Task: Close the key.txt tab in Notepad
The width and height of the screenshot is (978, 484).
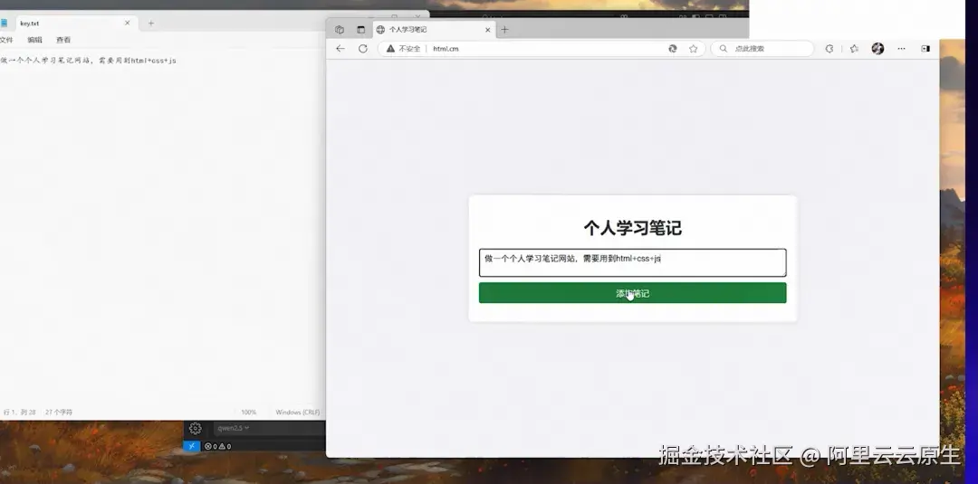Action: pos(128,23)
